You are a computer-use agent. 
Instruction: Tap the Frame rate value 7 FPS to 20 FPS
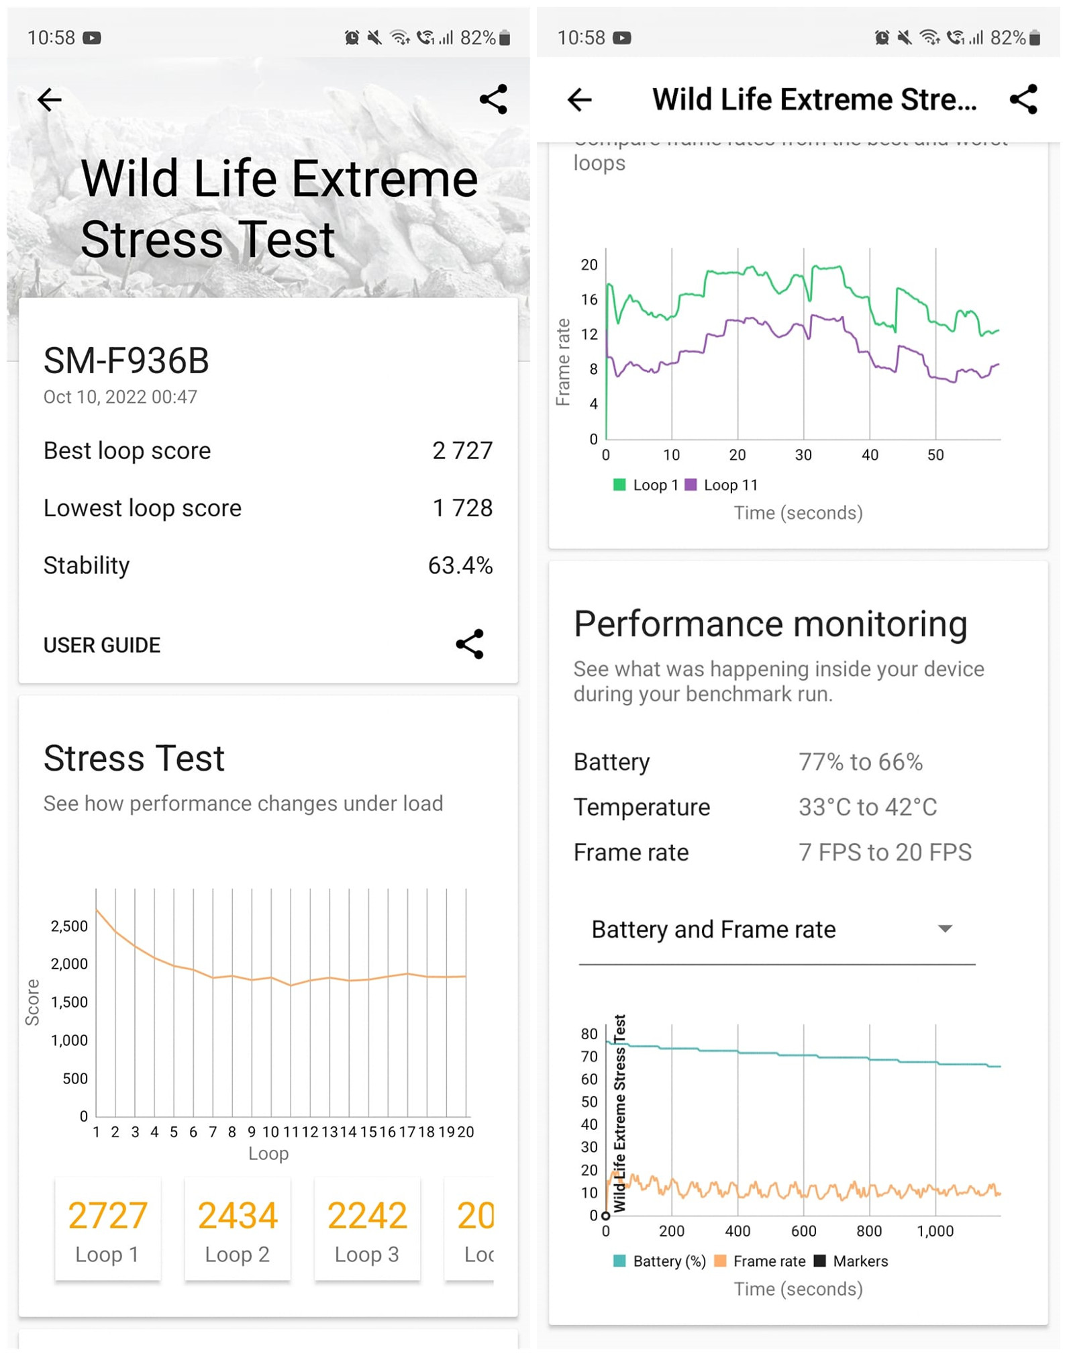click(885, 853)
